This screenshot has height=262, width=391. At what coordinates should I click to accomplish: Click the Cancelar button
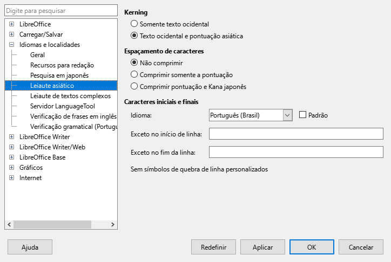point(361,247)
